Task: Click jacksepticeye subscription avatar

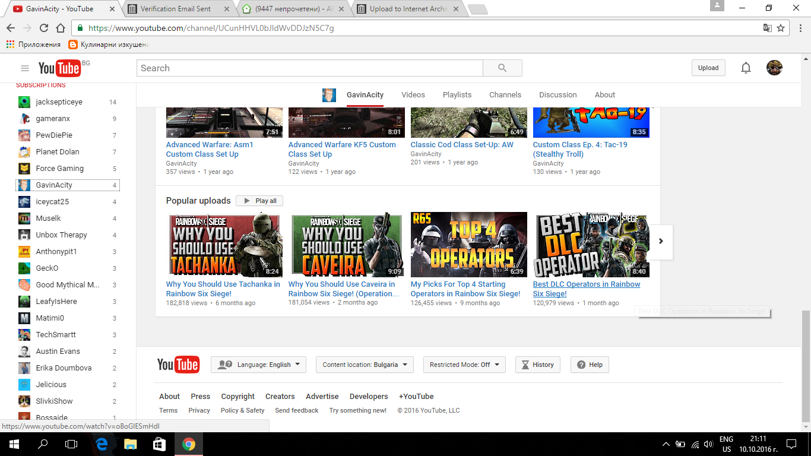Action: coord(24,102)
